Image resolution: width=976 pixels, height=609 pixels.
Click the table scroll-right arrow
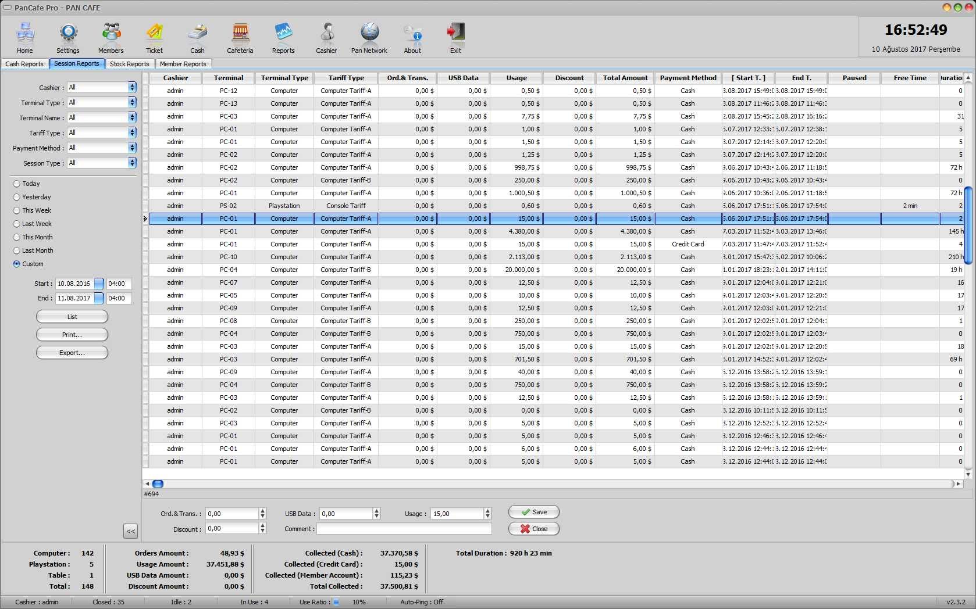[x=959, y=483]
